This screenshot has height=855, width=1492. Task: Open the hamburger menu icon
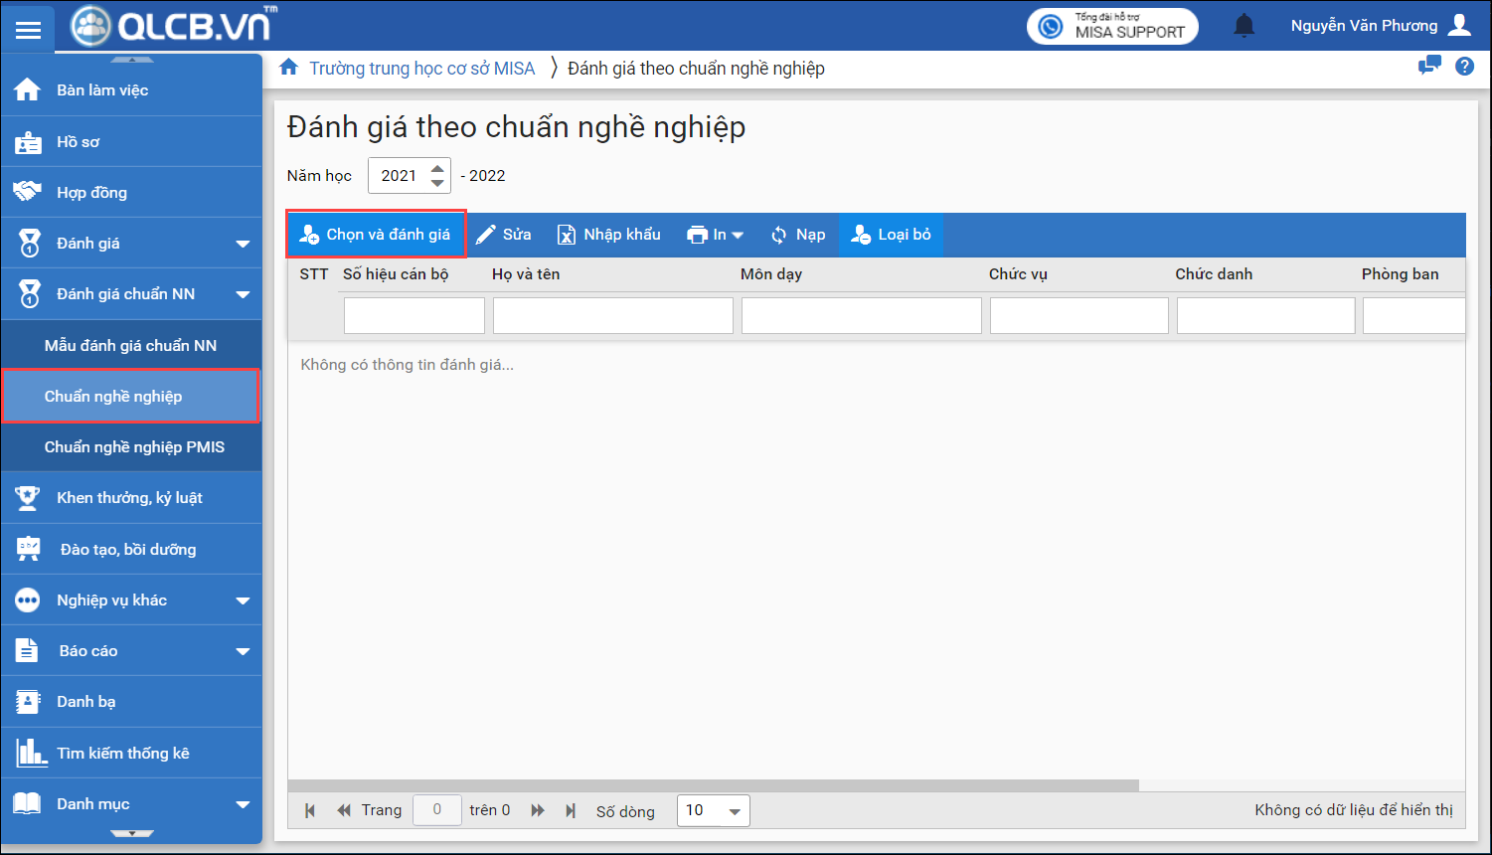point(28,29)
